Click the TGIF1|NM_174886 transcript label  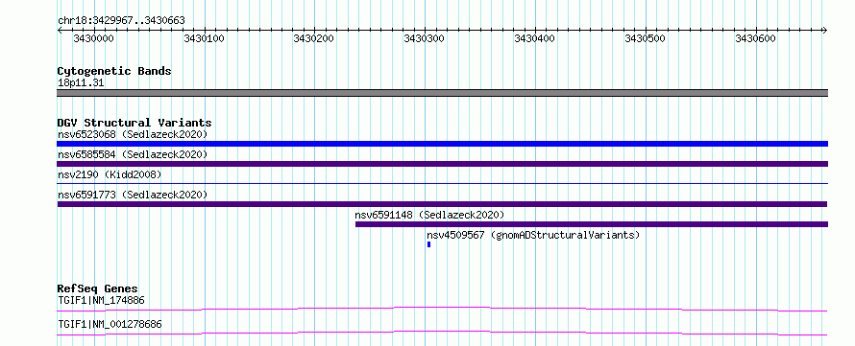(x=102, y=300)
